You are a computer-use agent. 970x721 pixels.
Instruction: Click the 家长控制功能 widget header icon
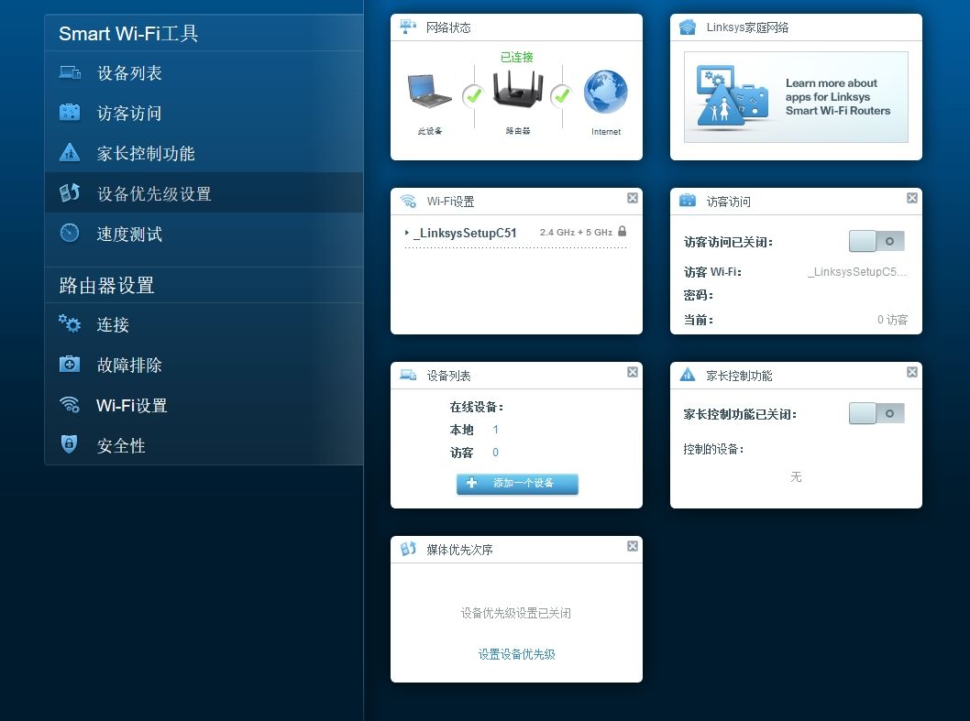[688, 375]
